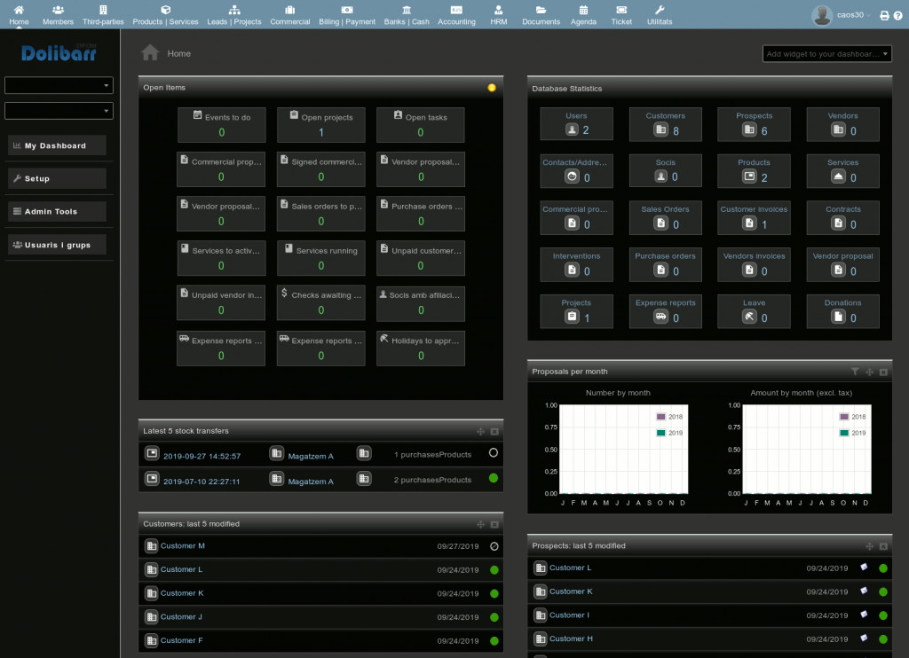Image resolution: width=909 pixels, height=658 pixels.
Task: Click the move icon on Latest stock transfers
Action: coord(480,432)
